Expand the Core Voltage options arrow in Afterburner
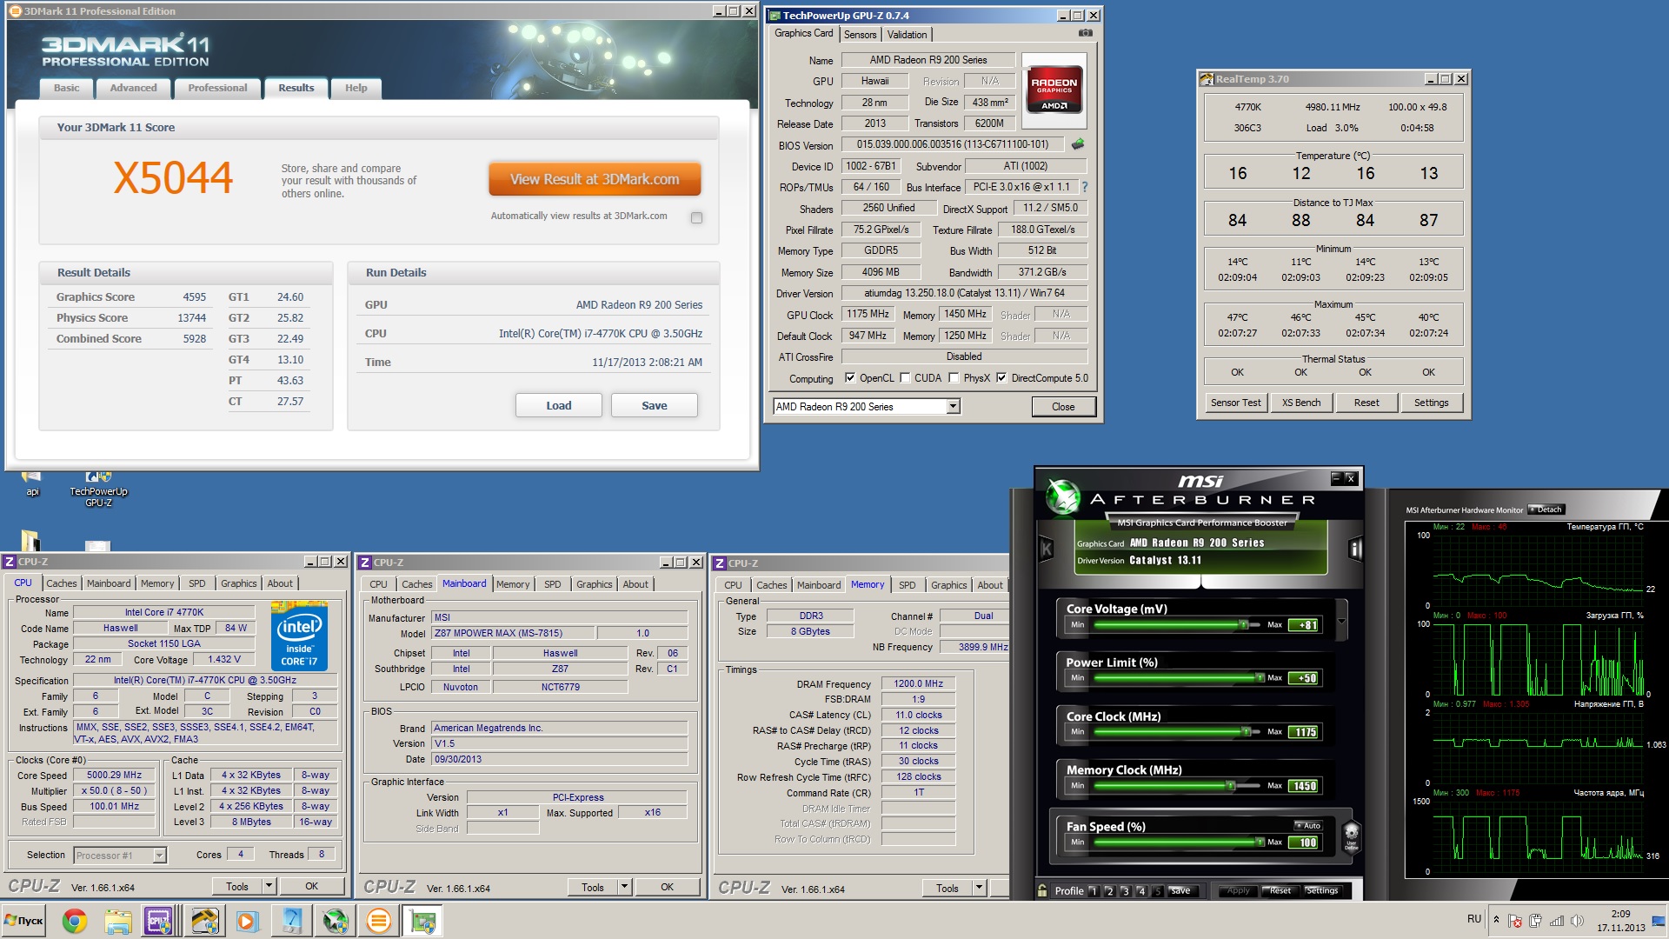Viewport: 1669px width, 939px height. 1341,620
